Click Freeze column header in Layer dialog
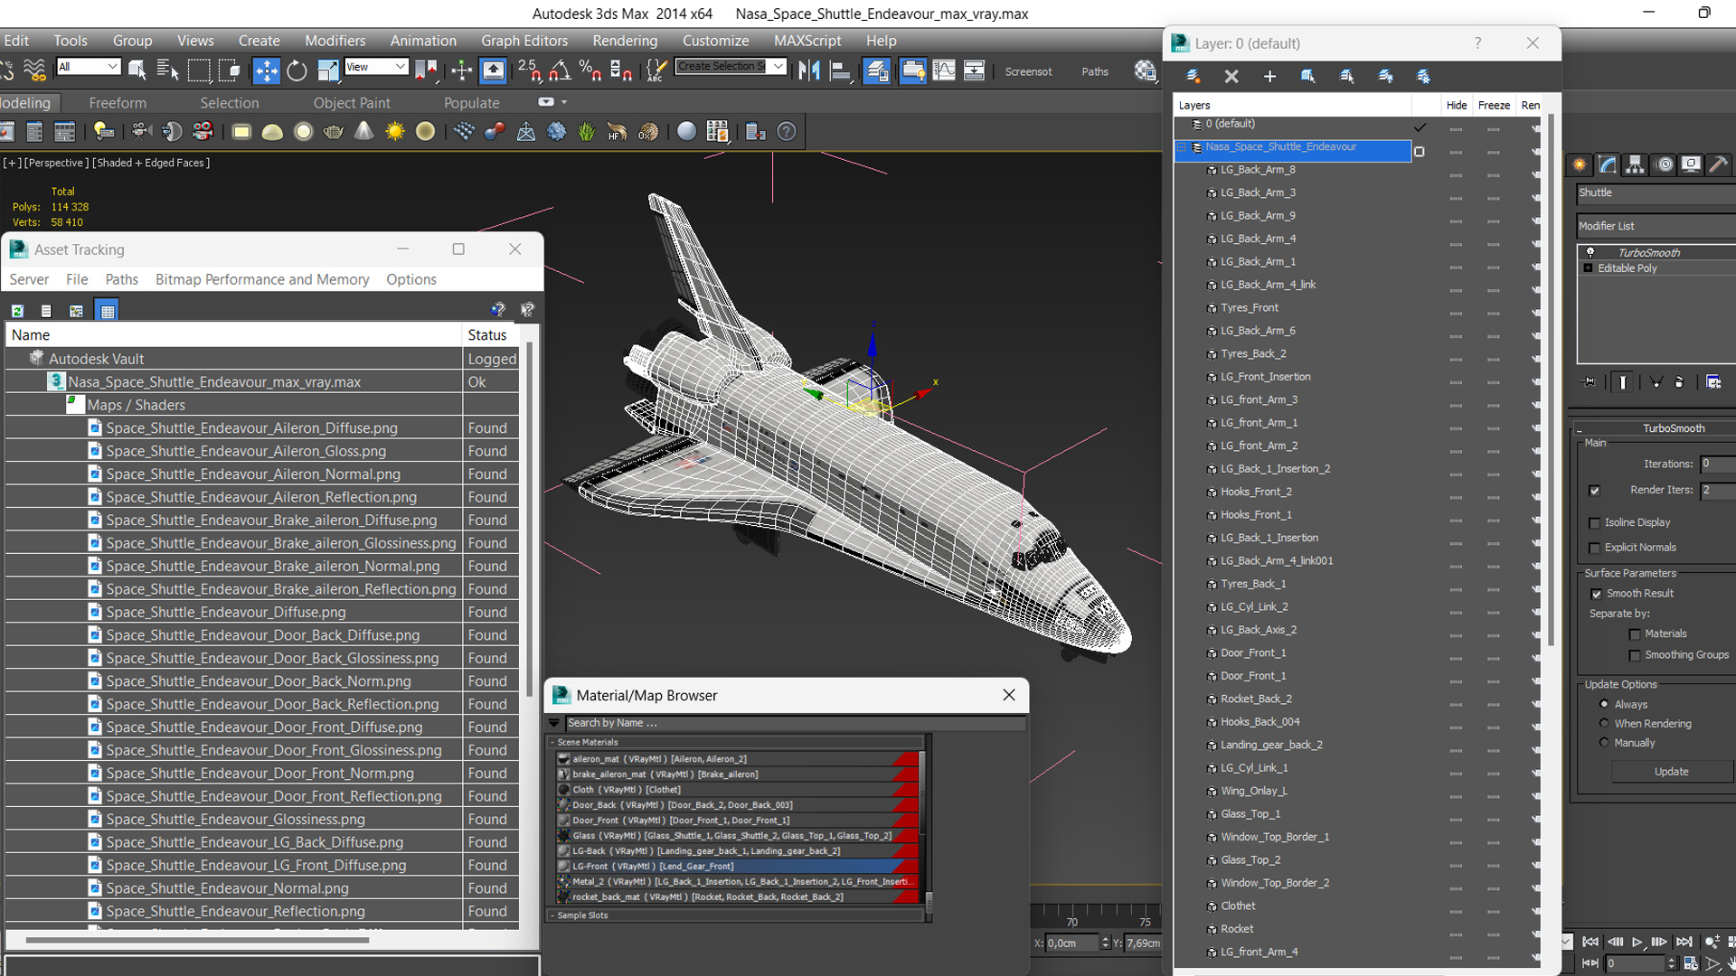 (x=1494, y=106)
